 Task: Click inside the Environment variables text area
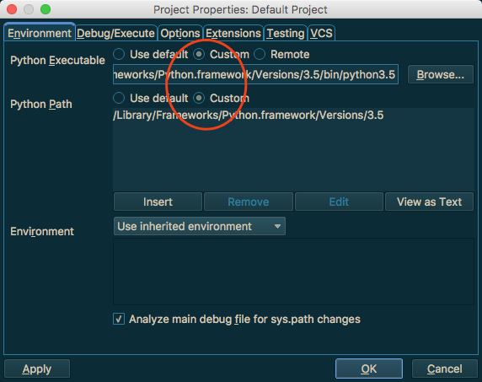(x=293, y=272)
